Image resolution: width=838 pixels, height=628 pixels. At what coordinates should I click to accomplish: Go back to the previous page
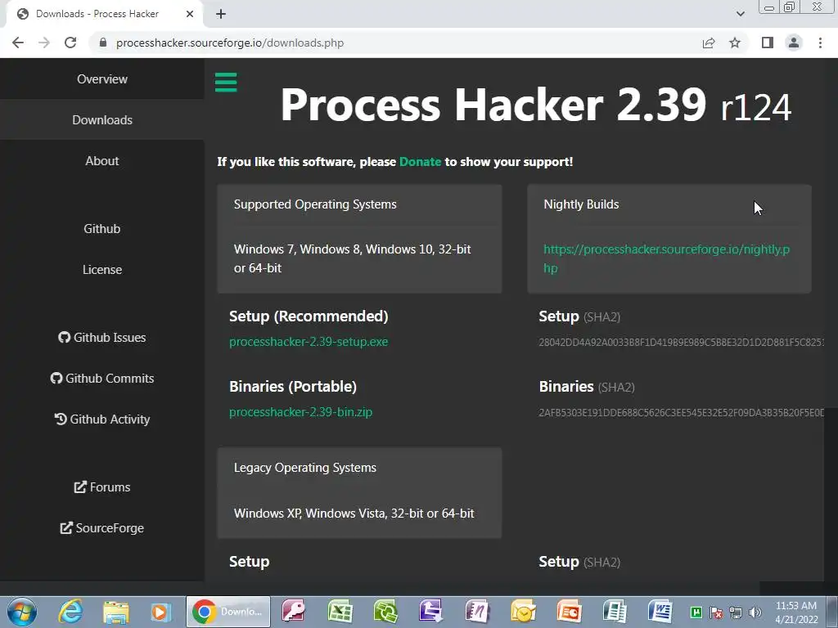click(18, 43)
